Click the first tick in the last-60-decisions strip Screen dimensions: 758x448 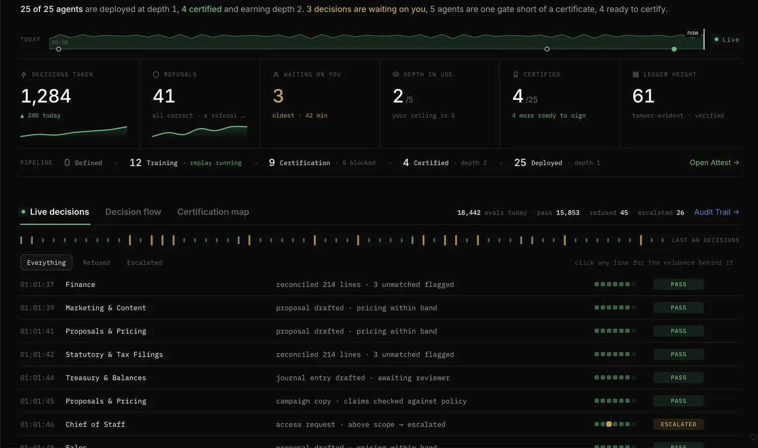click(x=21, y=240)
